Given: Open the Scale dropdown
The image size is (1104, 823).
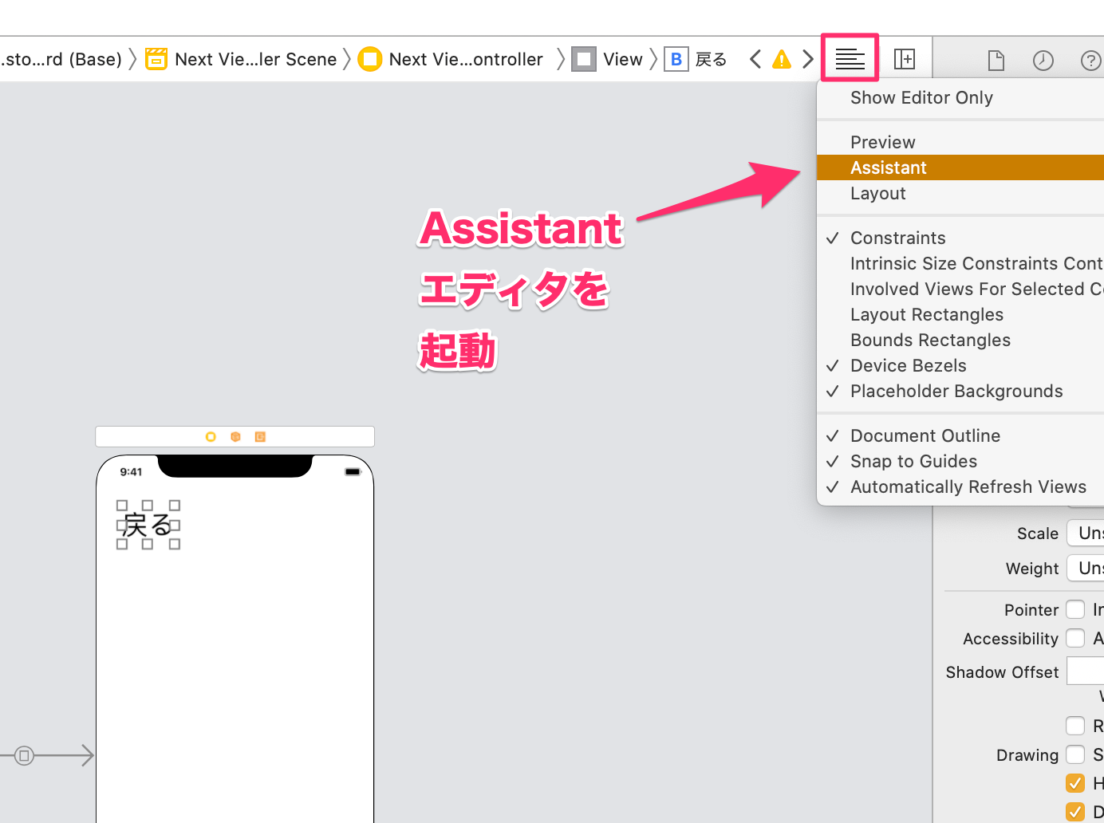Looking at the screenshot, I should (1086, 533).
